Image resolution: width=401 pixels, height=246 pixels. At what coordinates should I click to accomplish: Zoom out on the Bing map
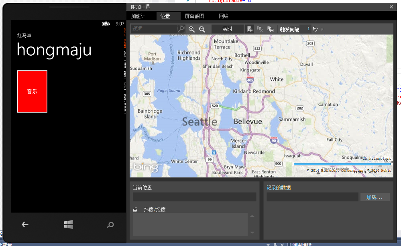point(202,29)
